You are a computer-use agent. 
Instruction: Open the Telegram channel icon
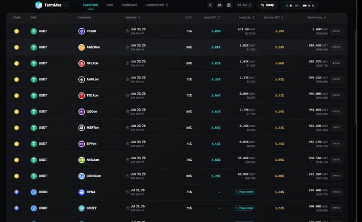tap(229, 5)
